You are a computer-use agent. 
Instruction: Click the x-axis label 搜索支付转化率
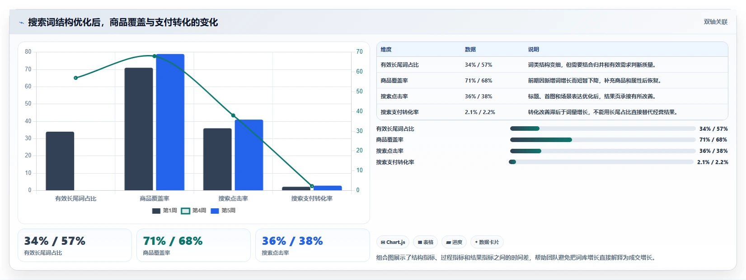click(312, 198)
